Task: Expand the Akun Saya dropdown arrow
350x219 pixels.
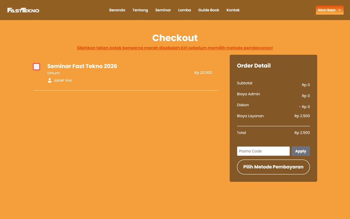Action: [x=340, y=10]
